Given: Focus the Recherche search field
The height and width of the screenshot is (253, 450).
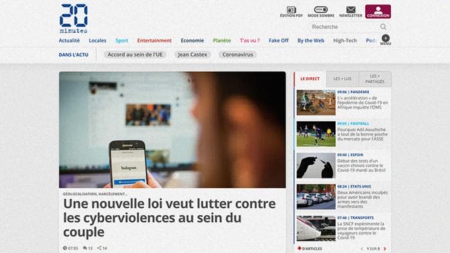Looking at the screenshot, I should point(345,27).
